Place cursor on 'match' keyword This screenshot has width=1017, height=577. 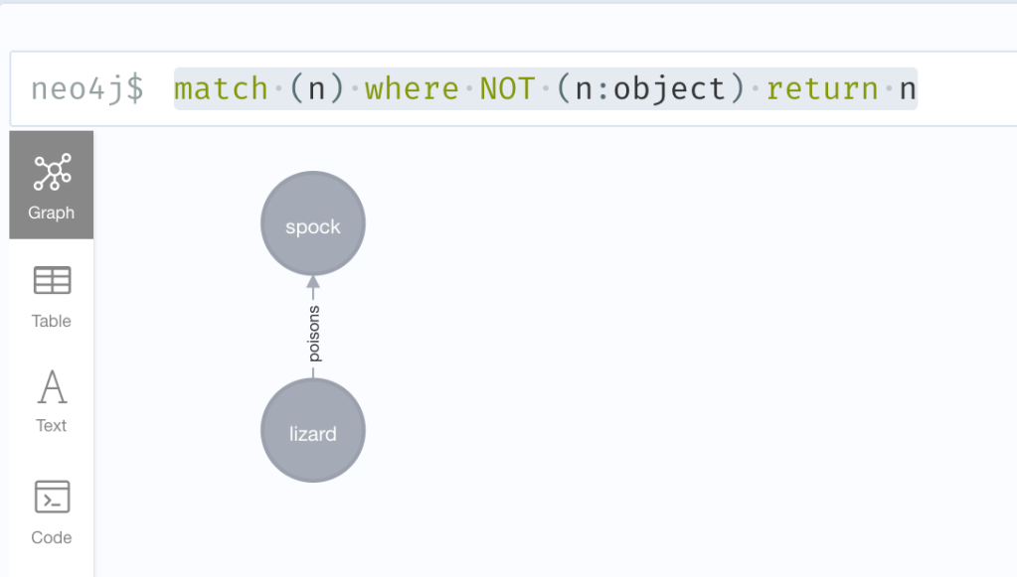click(x=221, y=89)
